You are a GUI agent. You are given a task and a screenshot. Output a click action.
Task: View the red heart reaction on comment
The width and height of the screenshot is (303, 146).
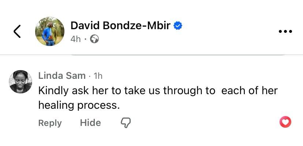click(285, 122)
